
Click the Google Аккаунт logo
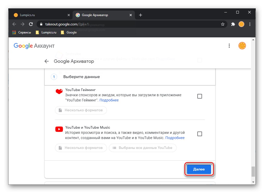click(34, 46)
